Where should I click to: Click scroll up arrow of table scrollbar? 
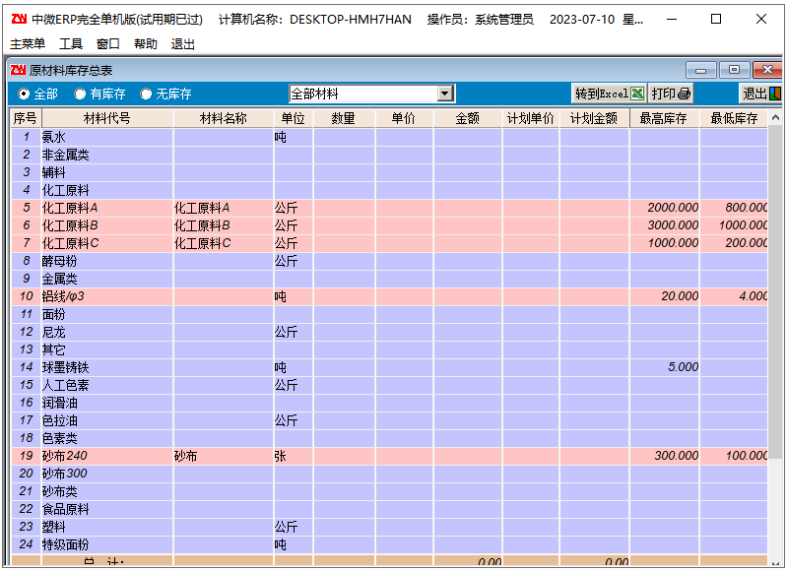[x=775, y=118]
